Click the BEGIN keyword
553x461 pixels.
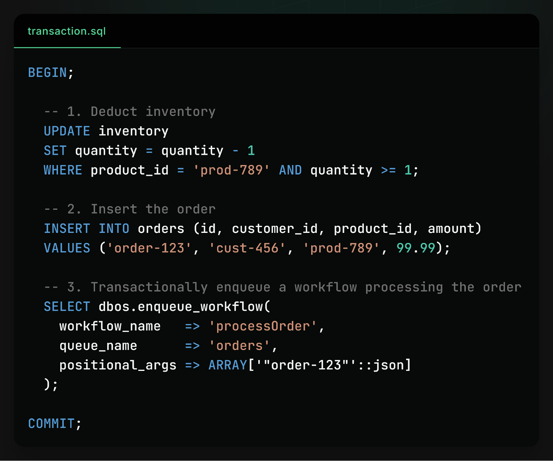click(47, 72)
